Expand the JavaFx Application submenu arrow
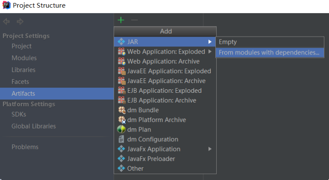Image resolution: width=329 pixels, height=180 pixels. point(210,149)
